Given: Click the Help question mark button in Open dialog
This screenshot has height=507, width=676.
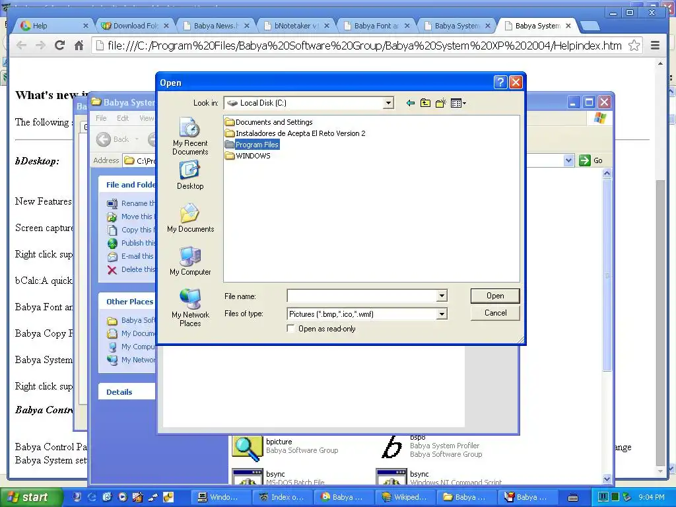Looking at the screenshot, I should (500, 82).
